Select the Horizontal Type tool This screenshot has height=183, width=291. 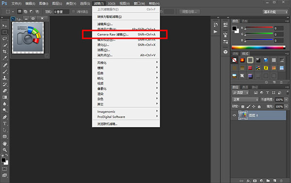(5, 124)
